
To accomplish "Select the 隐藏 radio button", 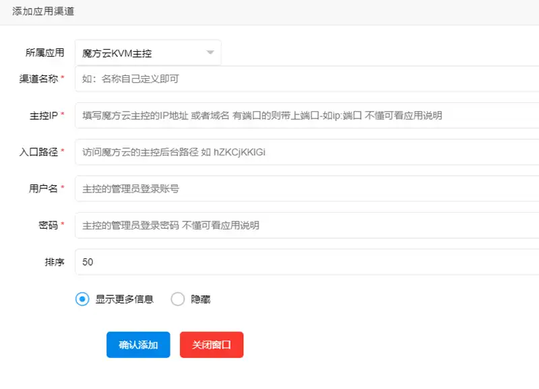I will 178,299.
